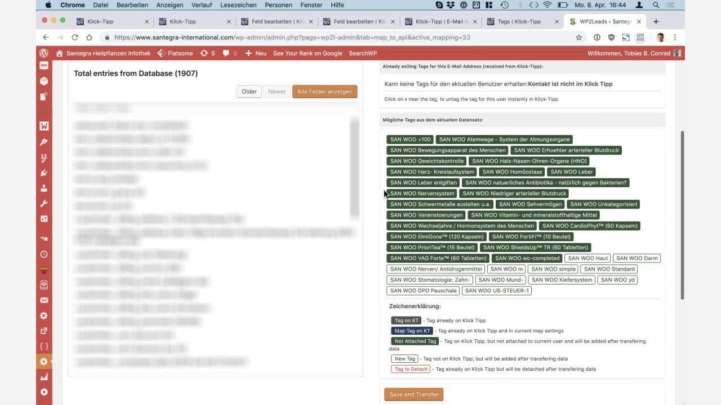
Task: Open the WooCommerce menu in the WordPress sidebar
Action: tap(44, 65)
